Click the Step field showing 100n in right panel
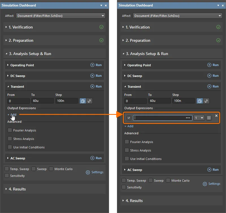This screenshot has height=213, width=226. coord(183,101)
